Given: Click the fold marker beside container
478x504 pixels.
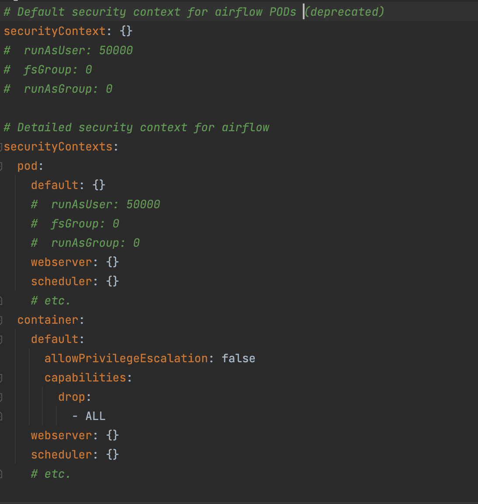Looking at the screenshot, I should [2, 319].
